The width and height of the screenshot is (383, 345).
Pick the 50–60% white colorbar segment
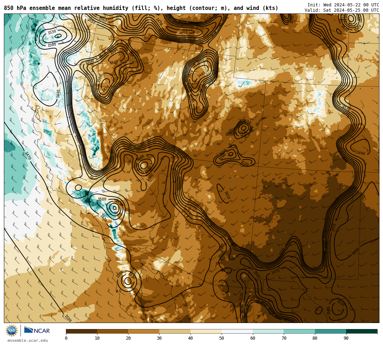[237, 331]
